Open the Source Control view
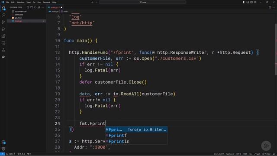This screenshot has width=277, height=156. (x=3, y=22)
